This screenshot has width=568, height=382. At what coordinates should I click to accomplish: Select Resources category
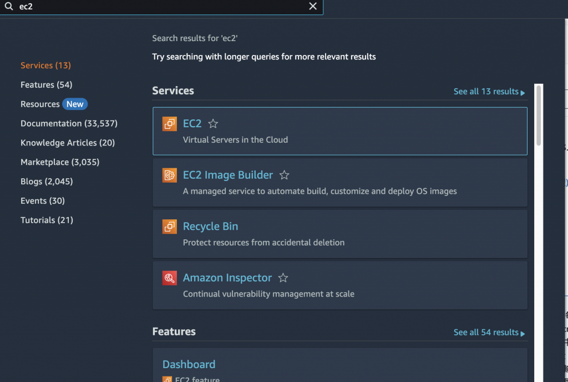pyautogui.click(x=40, y=104)
